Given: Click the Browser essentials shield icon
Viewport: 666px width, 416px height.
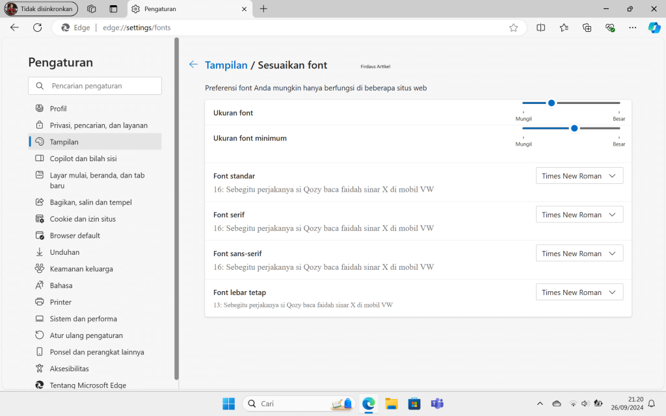Looking at the screenshot, I should pyautogui.click(x=610, y=27).
